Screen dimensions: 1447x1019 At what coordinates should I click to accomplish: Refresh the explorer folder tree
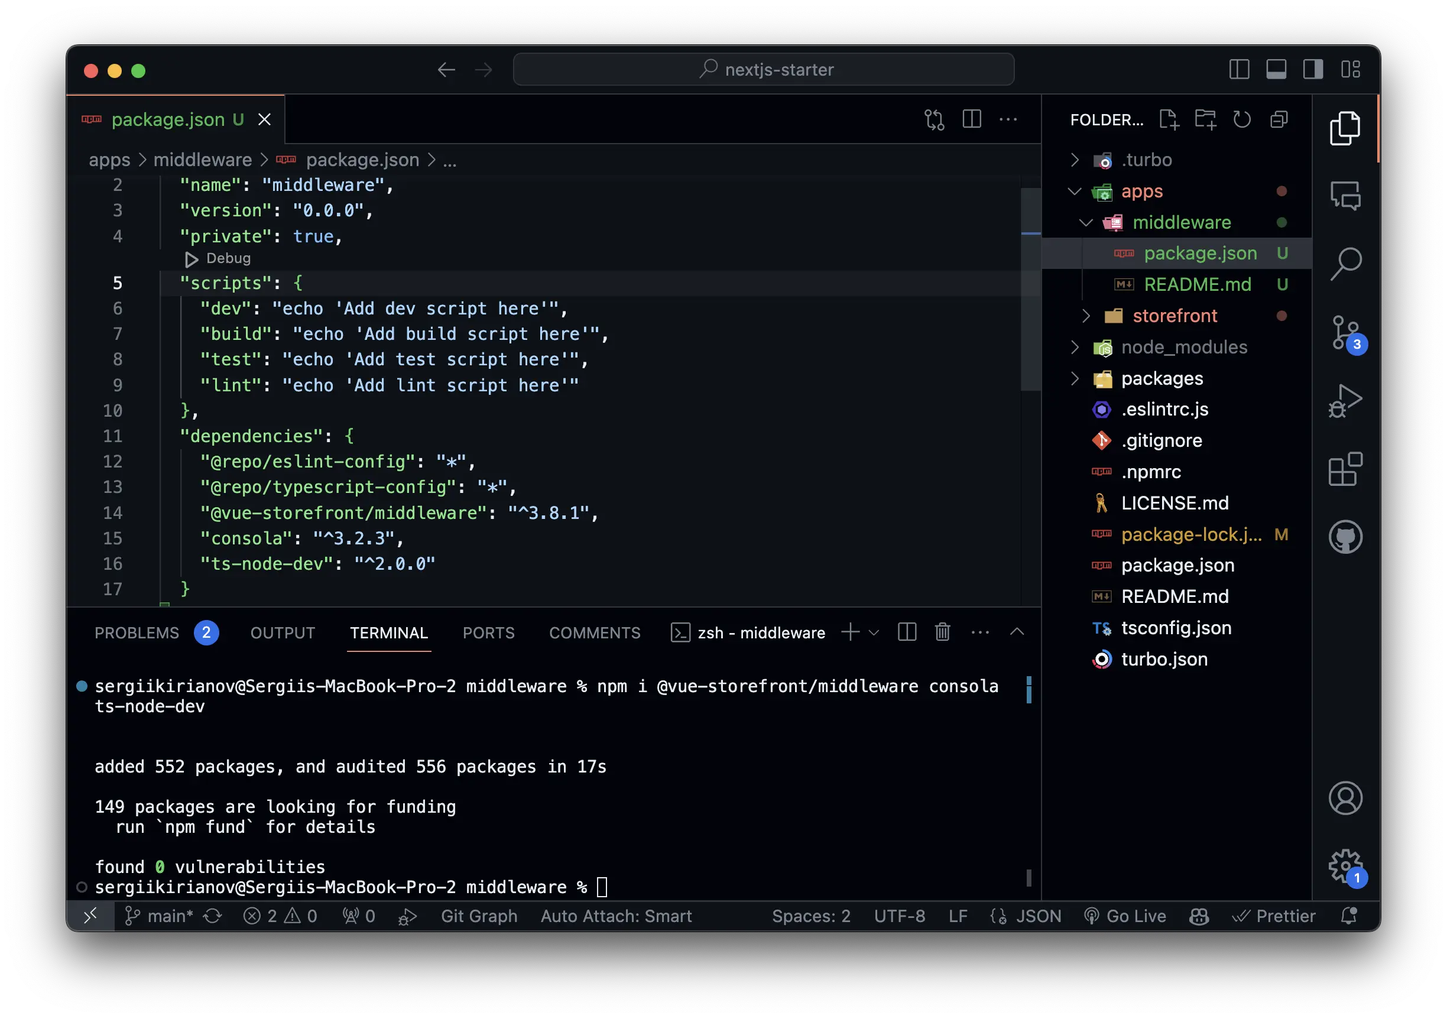click(x=1241, y=119)
